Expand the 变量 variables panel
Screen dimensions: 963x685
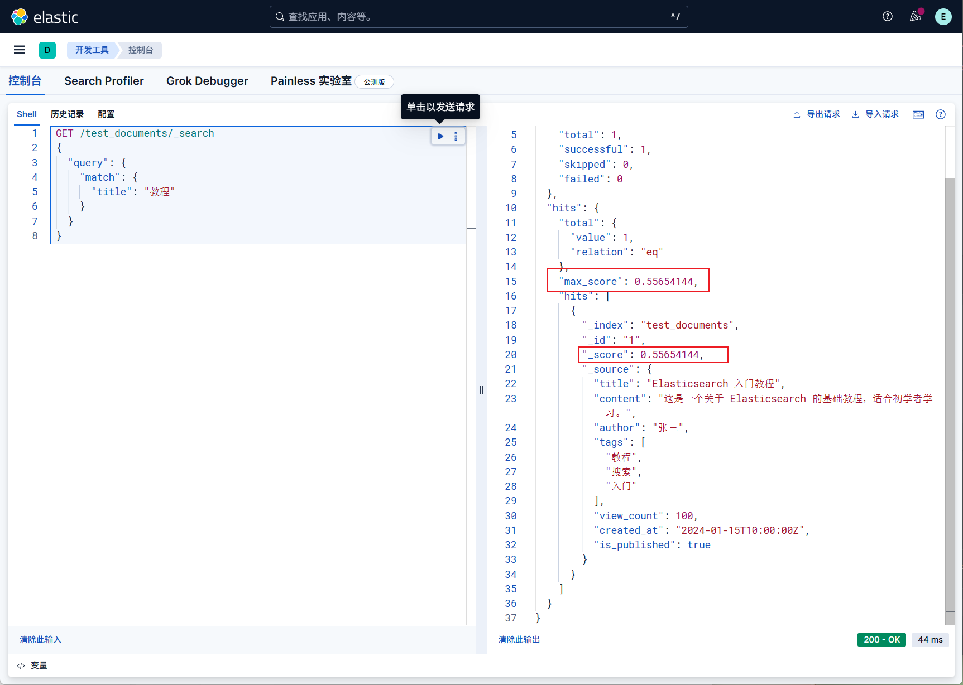click(x=32, y=665)
